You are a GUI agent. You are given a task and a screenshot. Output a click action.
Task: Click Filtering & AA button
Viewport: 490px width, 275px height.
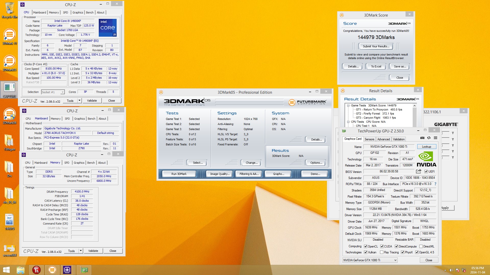pyautogui.click(x=249, y=174)
